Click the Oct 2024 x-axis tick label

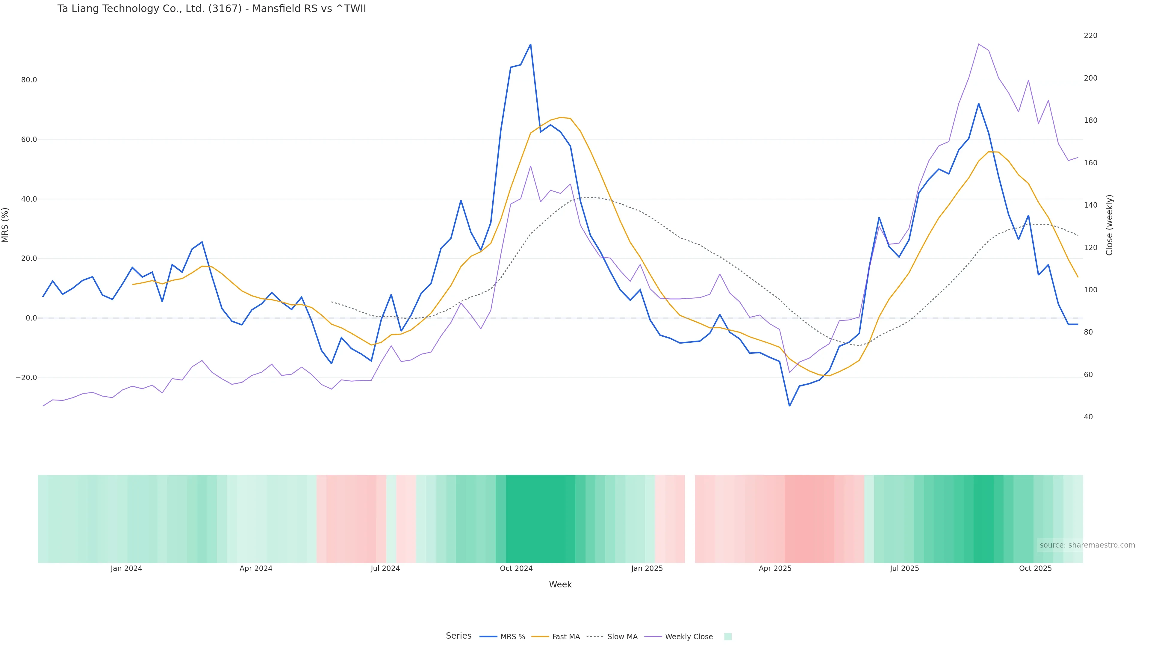[516, 569]
